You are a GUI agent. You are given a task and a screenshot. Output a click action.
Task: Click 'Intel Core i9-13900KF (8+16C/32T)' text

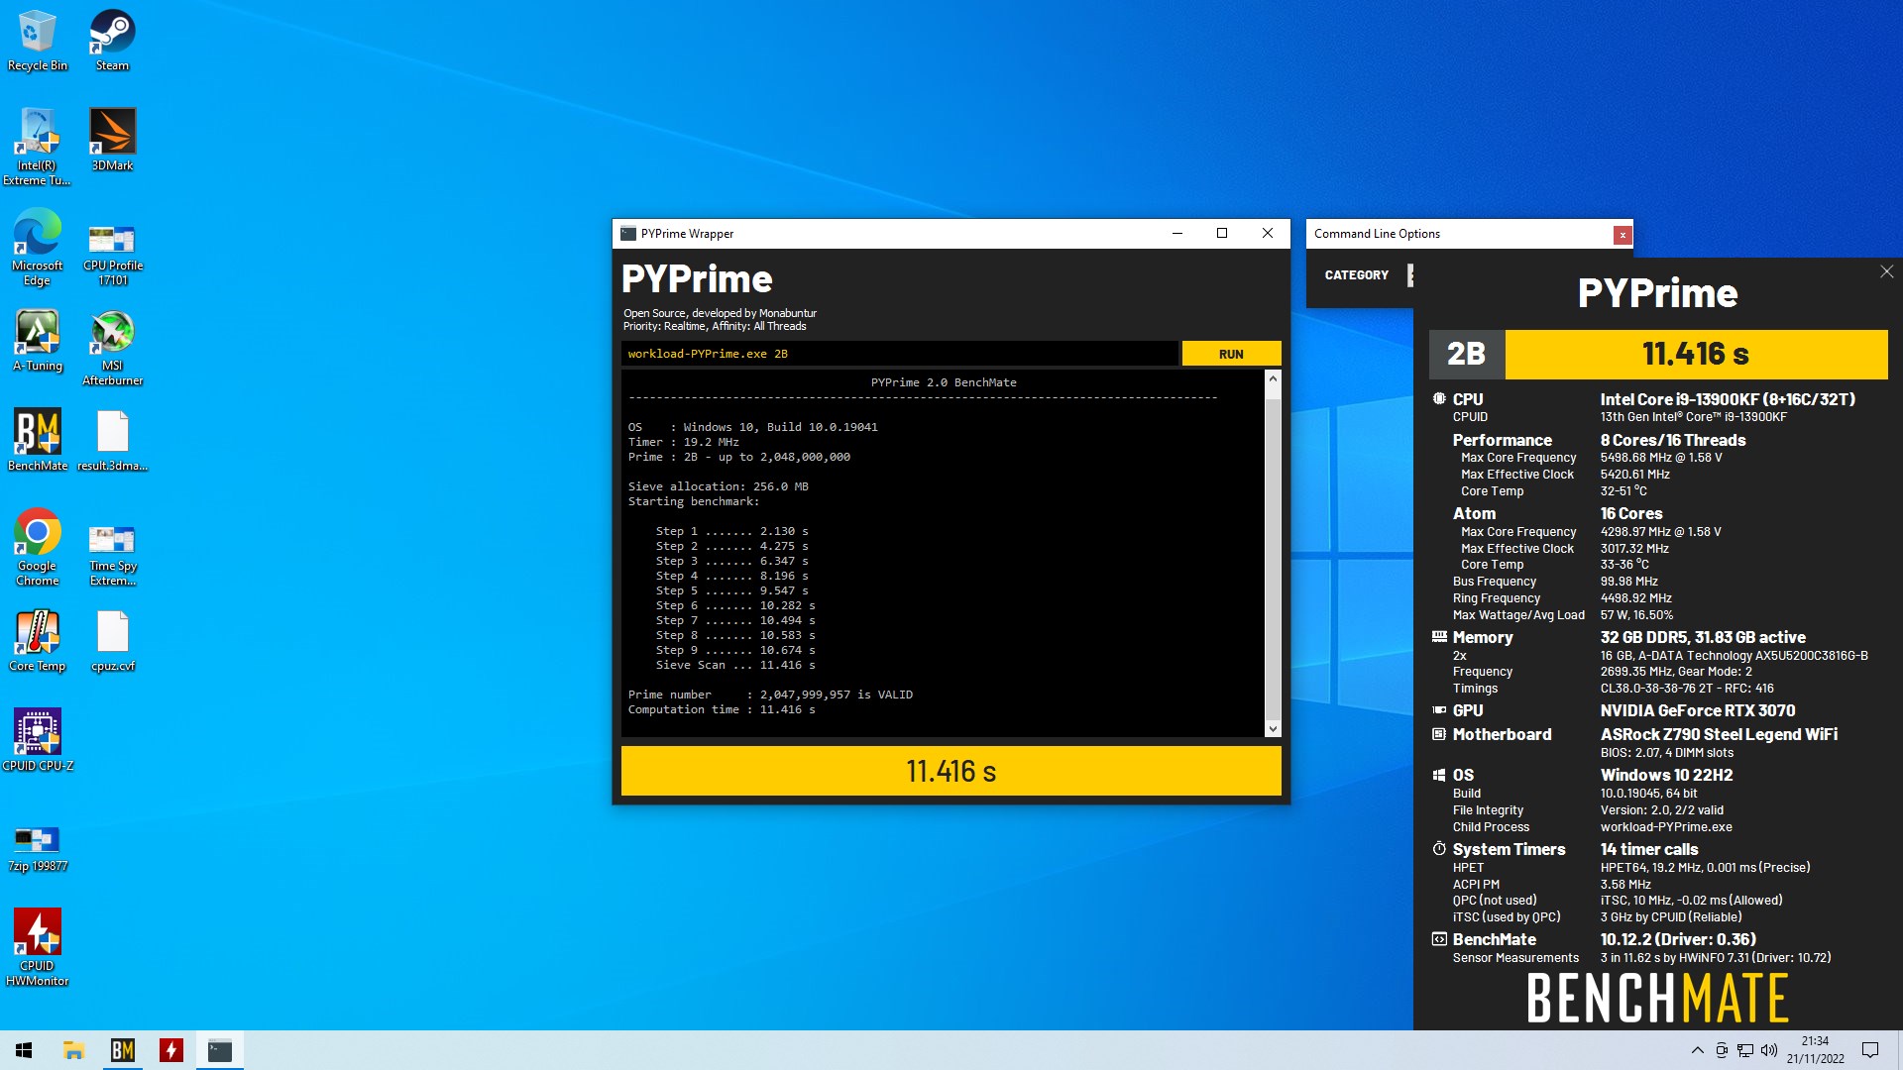point(1728,399)
